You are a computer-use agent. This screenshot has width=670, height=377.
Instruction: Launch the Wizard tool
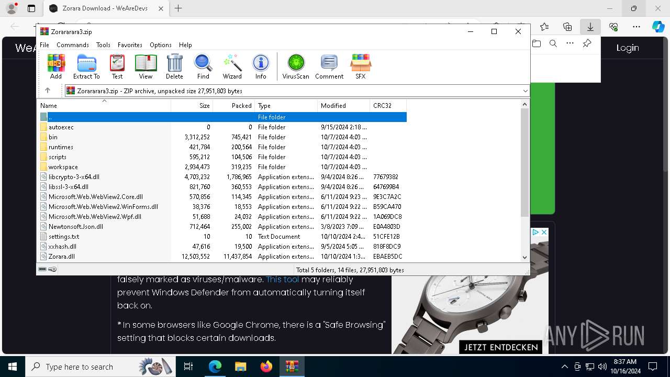232,66
